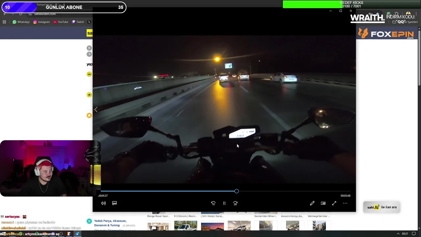Viewport: 421px width, 237px height.
Task: Open Instagram bookmark in browser
Action: coord(41,22)
